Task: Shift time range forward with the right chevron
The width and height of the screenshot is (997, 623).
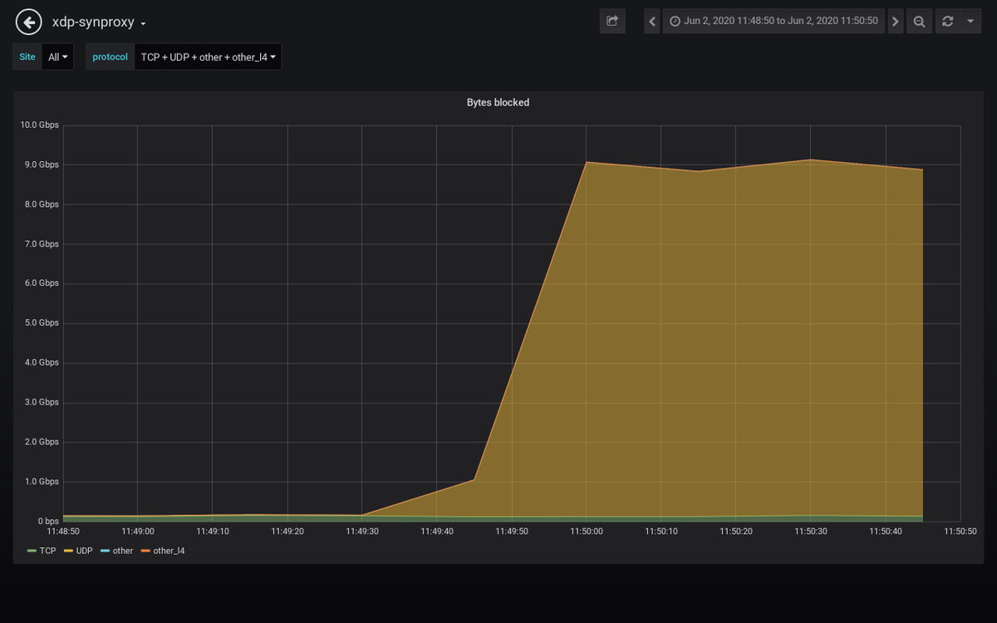Action: 895,21
